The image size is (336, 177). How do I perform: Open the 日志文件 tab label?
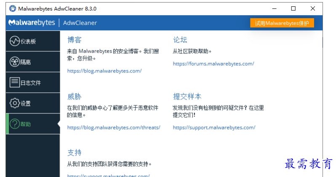tap(31, 83)
